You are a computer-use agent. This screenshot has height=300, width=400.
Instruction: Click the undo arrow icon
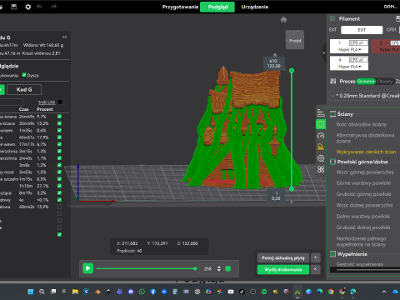[40, 7]
